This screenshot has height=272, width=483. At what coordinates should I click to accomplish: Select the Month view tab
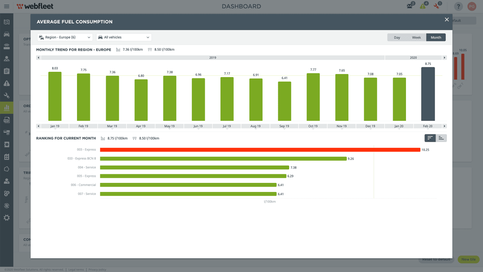(x=436, y=37)
